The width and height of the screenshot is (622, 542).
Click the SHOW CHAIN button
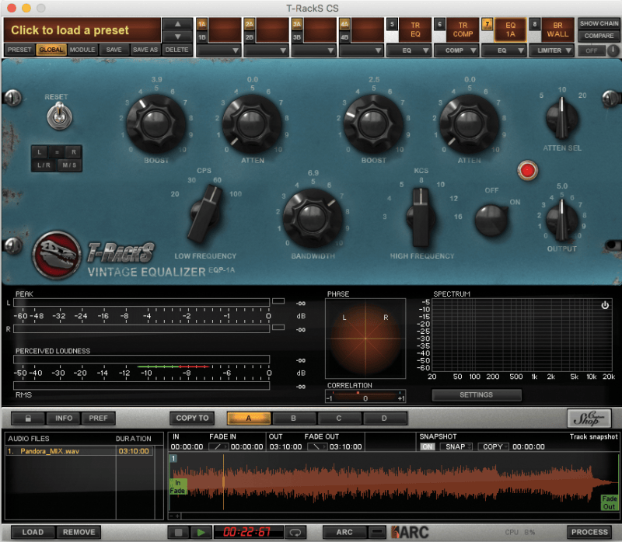pyautogui.click(x=599, y=23)
